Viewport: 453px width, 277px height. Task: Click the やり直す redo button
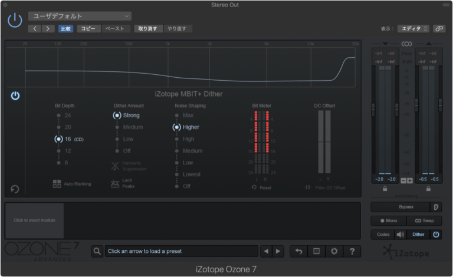pyautogui.click(x=177, y=28)
